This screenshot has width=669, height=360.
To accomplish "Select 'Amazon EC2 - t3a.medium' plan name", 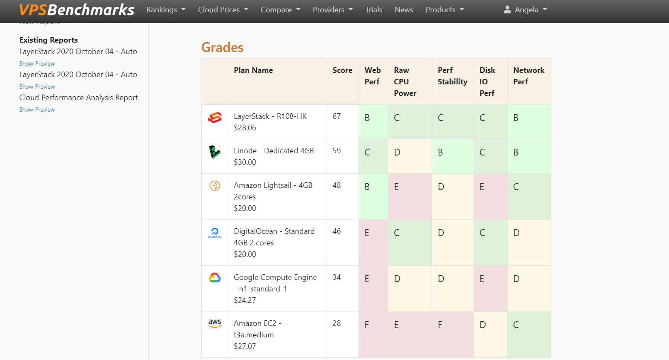I will [257, 329].
